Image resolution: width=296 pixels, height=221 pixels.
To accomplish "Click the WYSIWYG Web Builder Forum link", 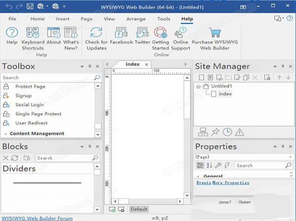I will click(x=37, y=218).
